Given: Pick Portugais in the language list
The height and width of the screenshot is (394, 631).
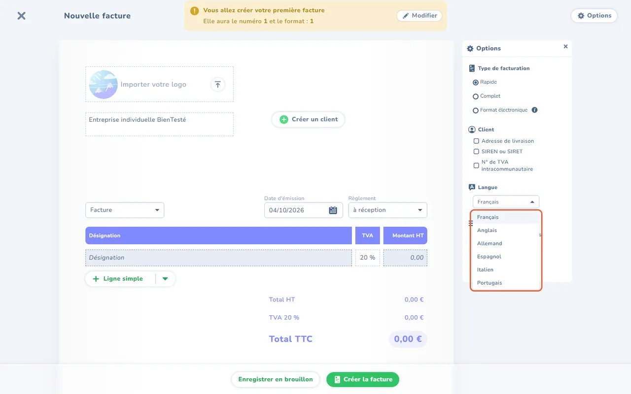Looking at the screenshot, I should 506,283.
